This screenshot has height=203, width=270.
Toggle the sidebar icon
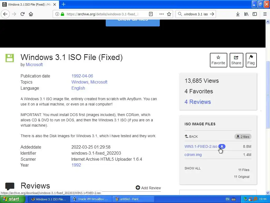pos(255,14)
